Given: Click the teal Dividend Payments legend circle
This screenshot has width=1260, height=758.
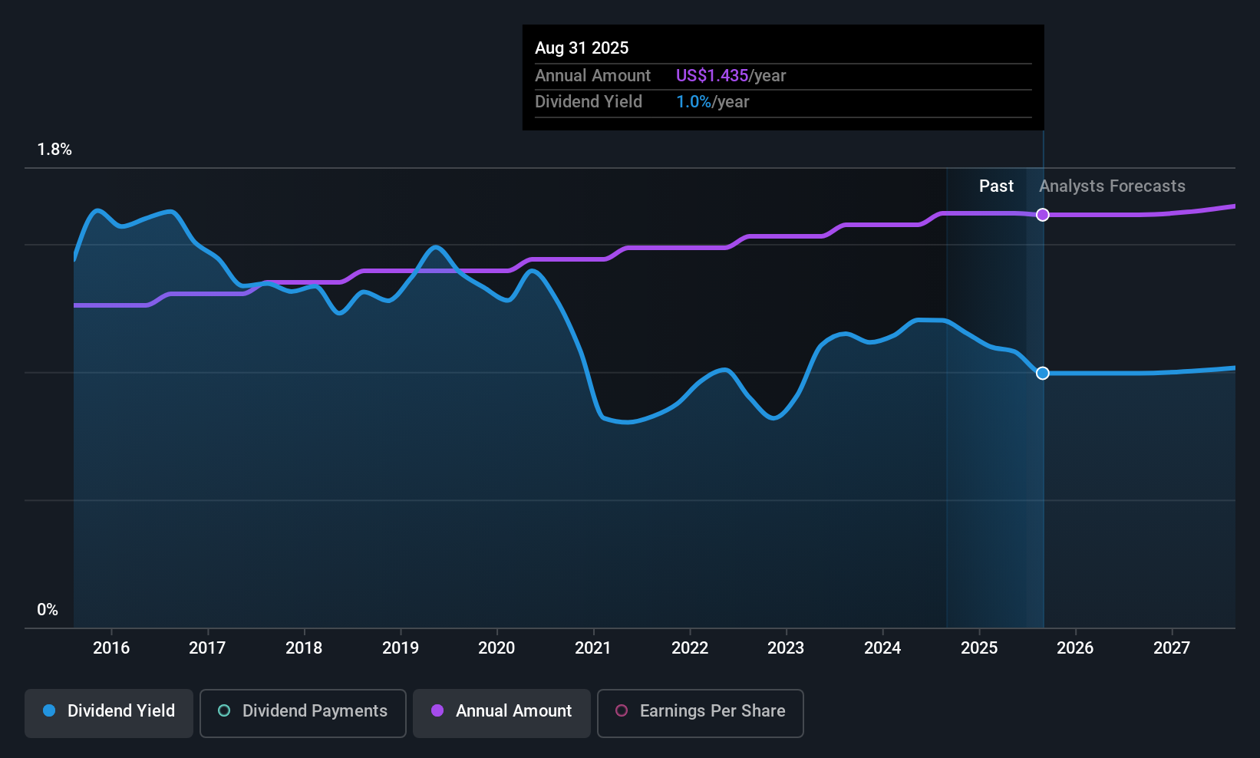Looking at the screenshot, I should (224, 710).
